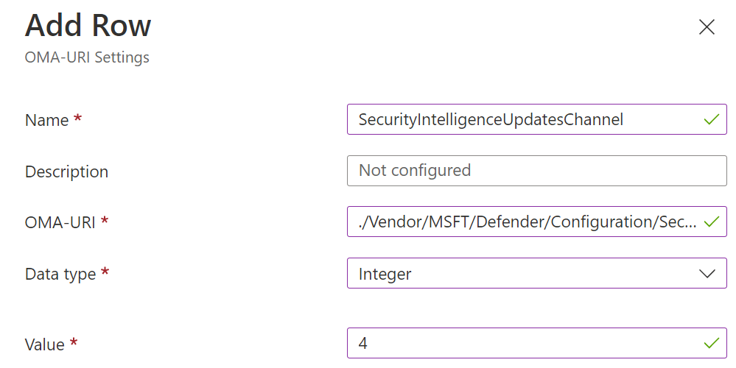This screenshot has height=368, width=736.
Task: Click the red asterisk beside Data type
Action: (105, 273)
